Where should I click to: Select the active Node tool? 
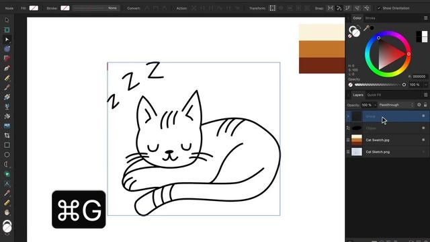[7, 40]
